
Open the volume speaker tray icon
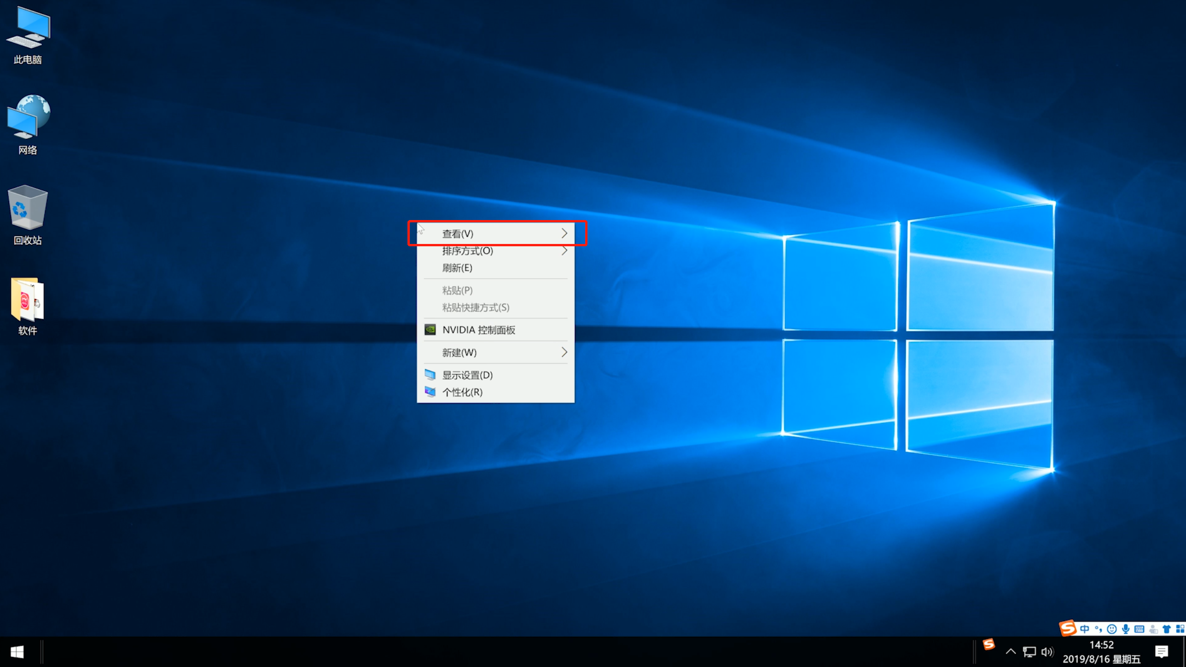coord(1047,652)
